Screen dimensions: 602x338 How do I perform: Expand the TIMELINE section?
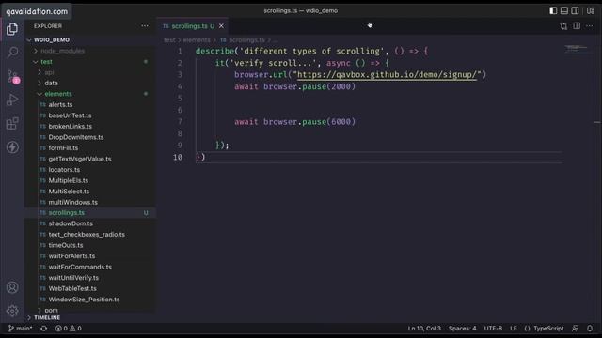coord(47,317)
